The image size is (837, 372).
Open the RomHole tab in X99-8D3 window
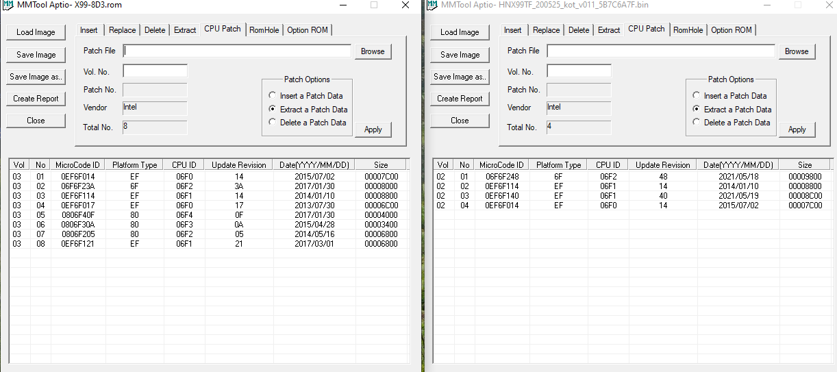[x=264, y=30]
